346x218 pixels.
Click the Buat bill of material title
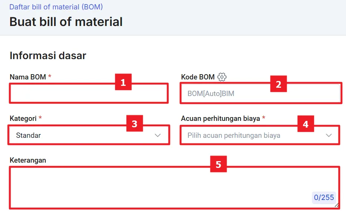coord(66,22)
